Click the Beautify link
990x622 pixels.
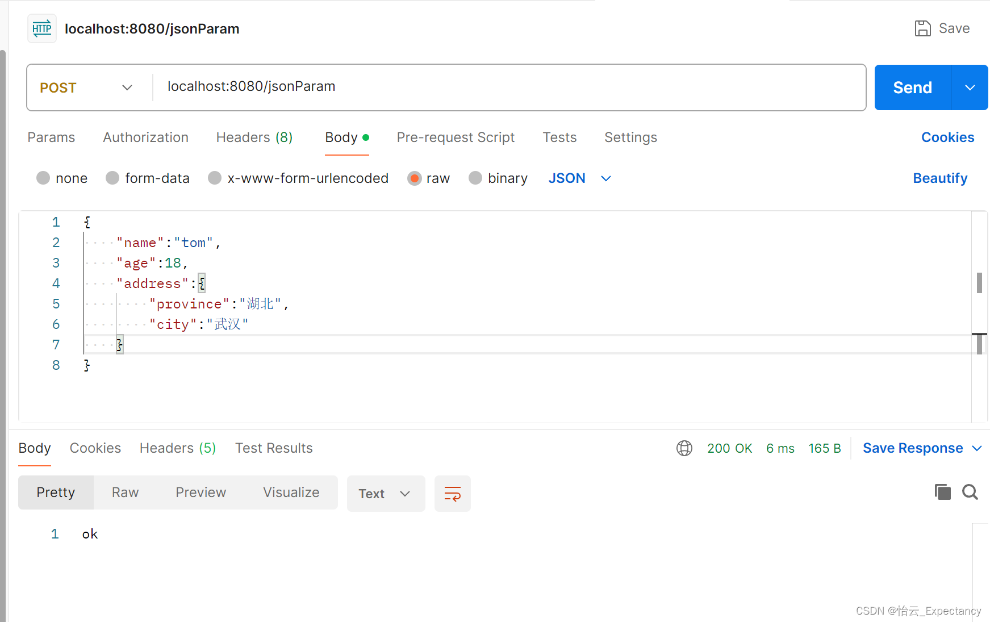click(939, 178)
